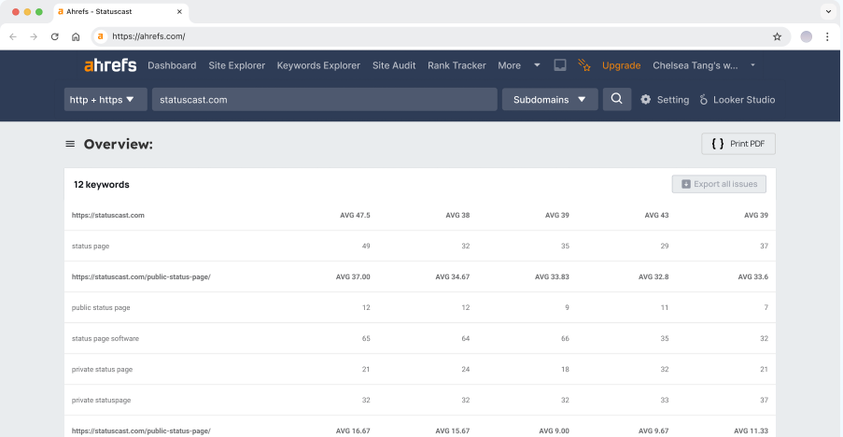Open Chelsea Tang's workspace name
Image resolution: width=843 pixels, height=437 pixels.
(695, 65)
